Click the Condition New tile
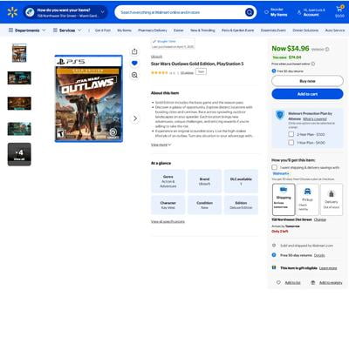Screen dimensions: 349x337 [x=204, y=205]
